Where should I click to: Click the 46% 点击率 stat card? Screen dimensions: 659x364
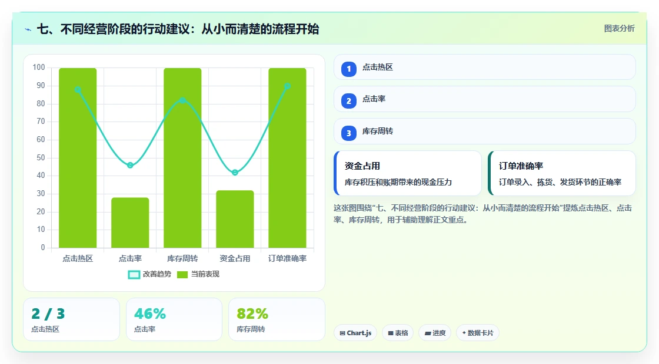pos(174,319)
